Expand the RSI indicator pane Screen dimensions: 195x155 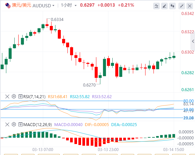click(x=20, y=96)
